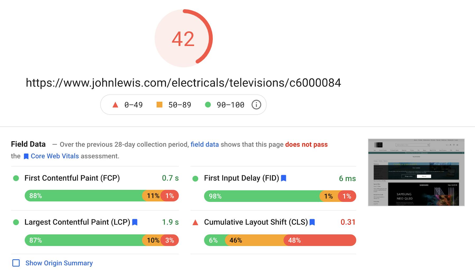Viewport: 475px width, 276px height.
Task: Open the Core Web Vitals link
Action: tap(55, 156)
